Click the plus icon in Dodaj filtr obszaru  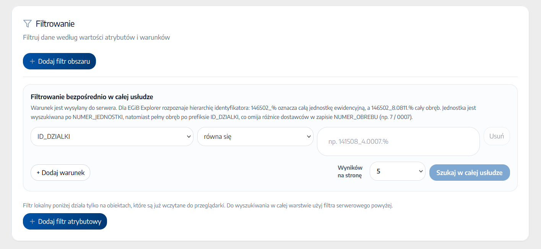[x=32, y=61]
